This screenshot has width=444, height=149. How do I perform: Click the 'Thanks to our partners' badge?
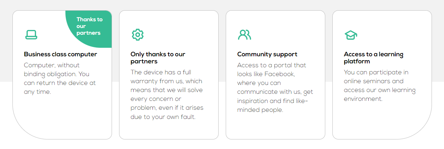[x=89, y=26]
